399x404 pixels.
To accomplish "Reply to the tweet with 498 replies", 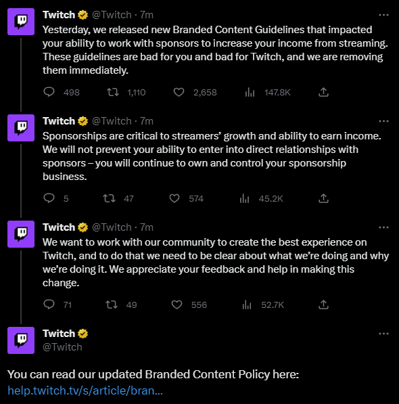I will (49, 92).
